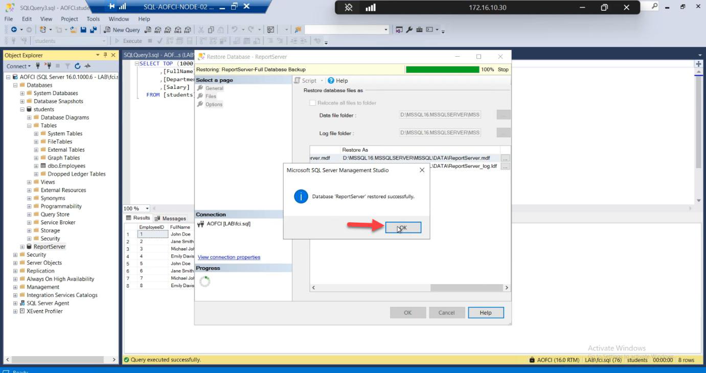
Task: Switch to the Results tab
Action: click(139, 218)
